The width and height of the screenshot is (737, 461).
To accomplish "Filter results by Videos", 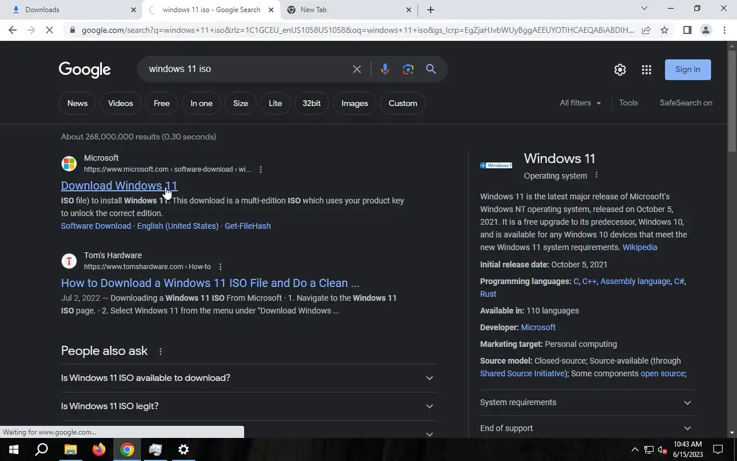I will 120,103.
